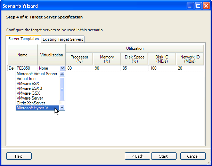Image resolution: width=212 pixels, height=166 pixels.
Task: Click the dropdown list scroll up arrow
Action: (62, 74)
